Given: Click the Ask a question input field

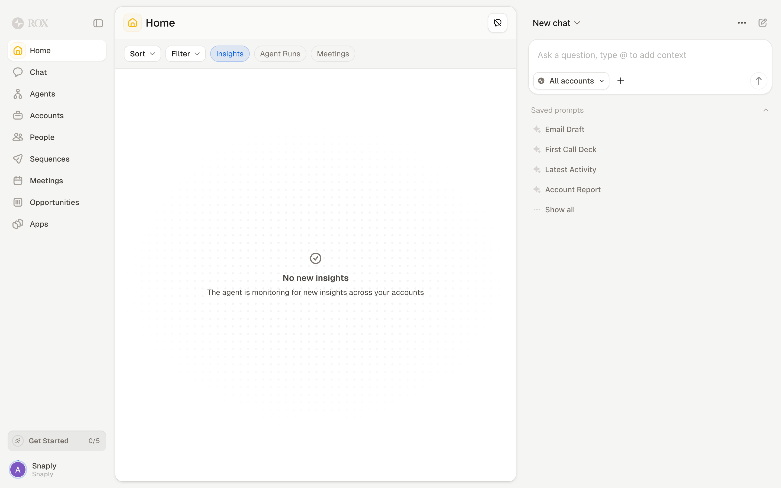Looking at the screenshot, I should point(650,55).
